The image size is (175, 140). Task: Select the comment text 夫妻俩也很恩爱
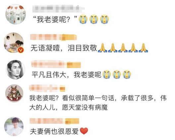pyautogui.click(x=54, y=131)
